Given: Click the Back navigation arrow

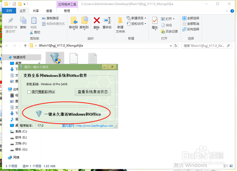Looking at the screenshot, I should click(7, 46).
